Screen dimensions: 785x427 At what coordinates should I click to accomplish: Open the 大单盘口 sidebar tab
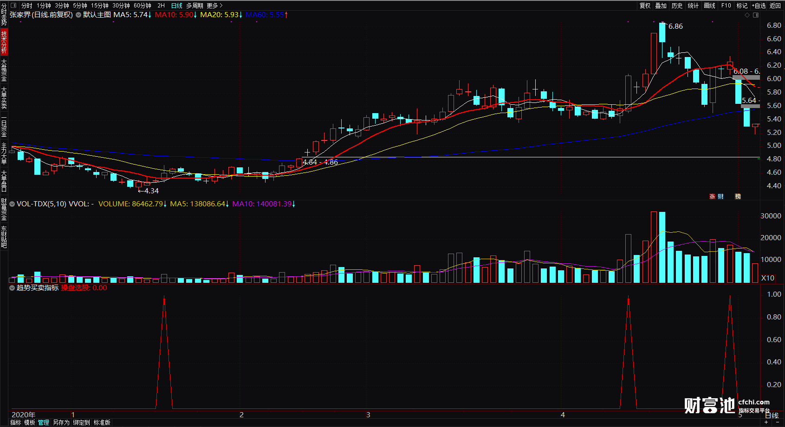pyautogui.click(x=4, y=181)
